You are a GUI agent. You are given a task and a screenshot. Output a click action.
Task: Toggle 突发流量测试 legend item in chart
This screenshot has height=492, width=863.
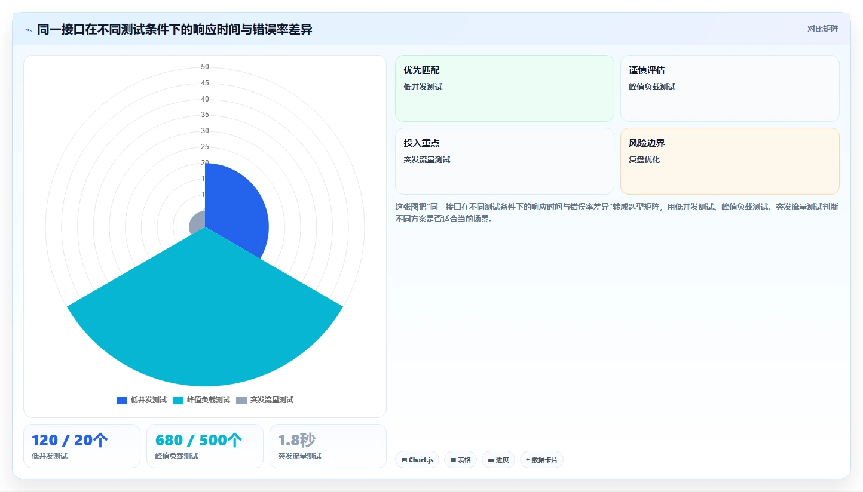(265, 400)
